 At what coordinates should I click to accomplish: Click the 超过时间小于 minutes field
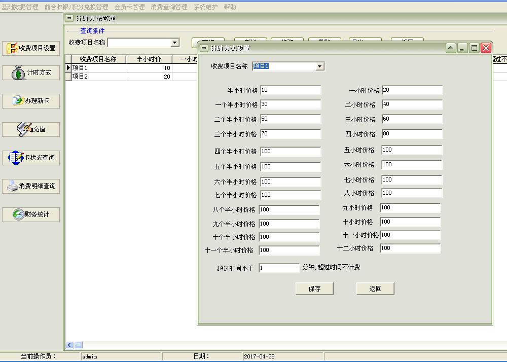tap(279, 268)
